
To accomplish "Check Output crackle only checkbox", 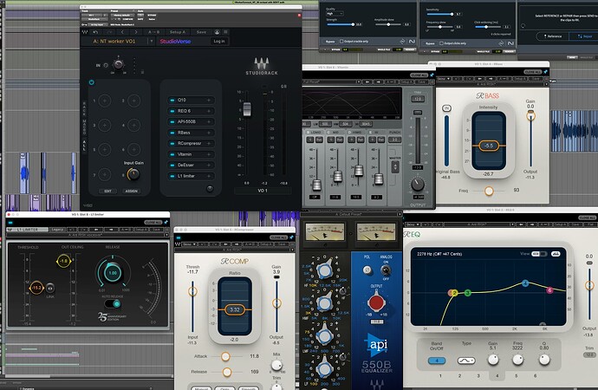I will tap(341, 42).
